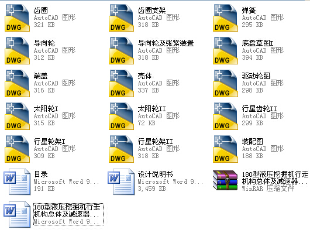
Task: Select the Word icon of highlighted 180型 document
Action: (x=17, y=215)
